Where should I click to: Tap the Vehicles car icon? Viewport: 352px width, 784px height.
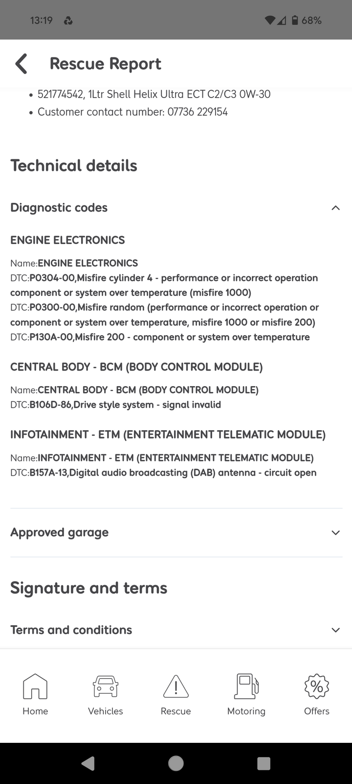pos(106,686)
